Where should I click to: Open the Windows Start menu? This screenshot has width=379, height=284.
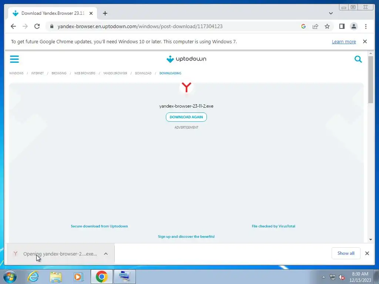10,277
